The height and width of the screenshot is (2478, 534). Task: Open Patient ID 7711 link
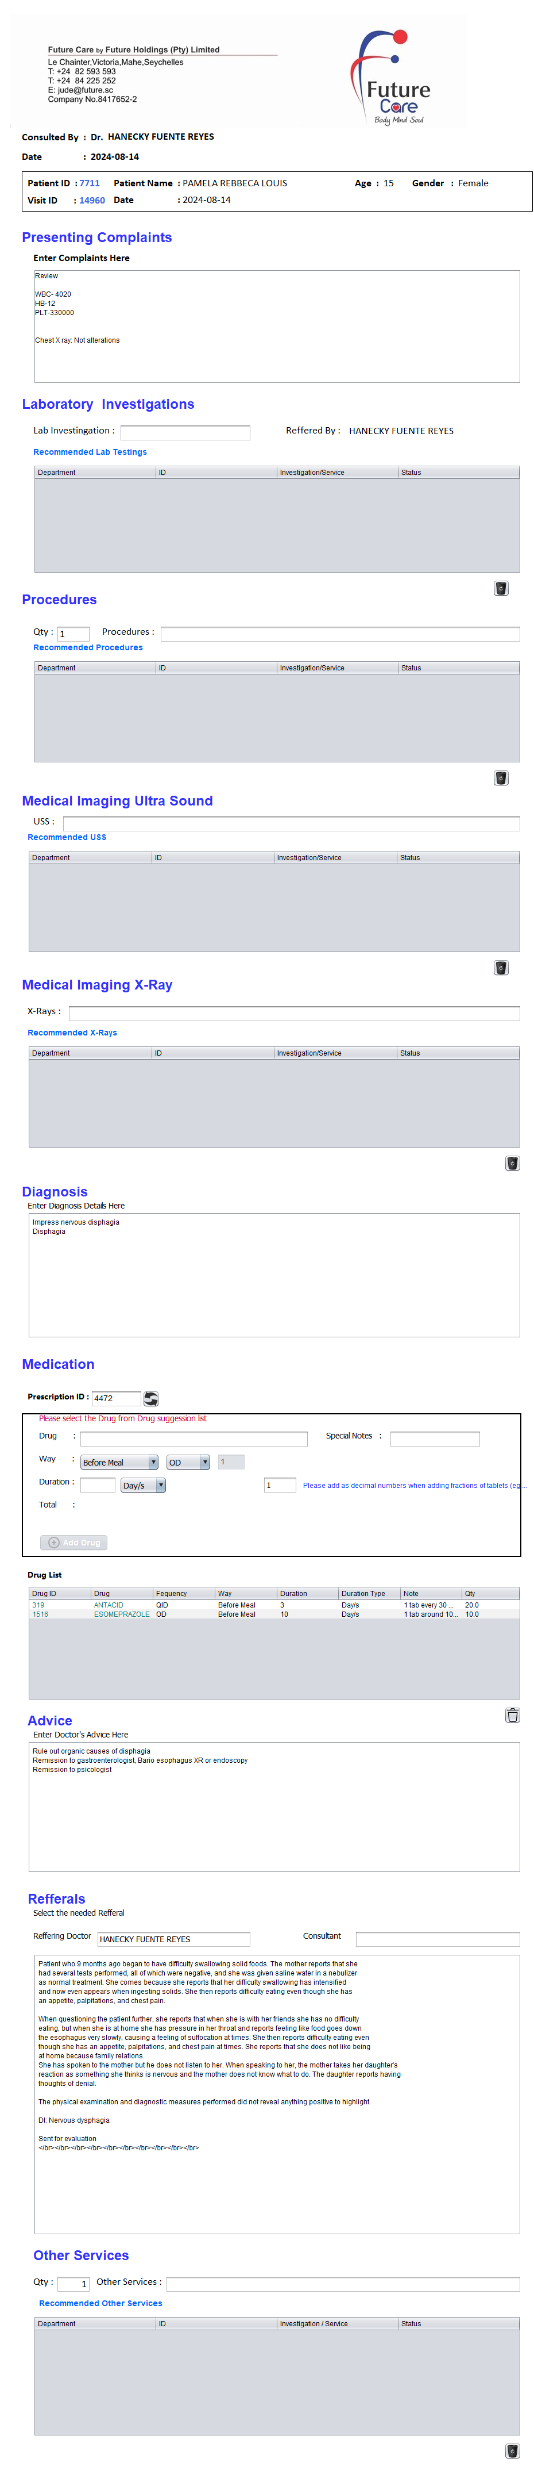90,183
